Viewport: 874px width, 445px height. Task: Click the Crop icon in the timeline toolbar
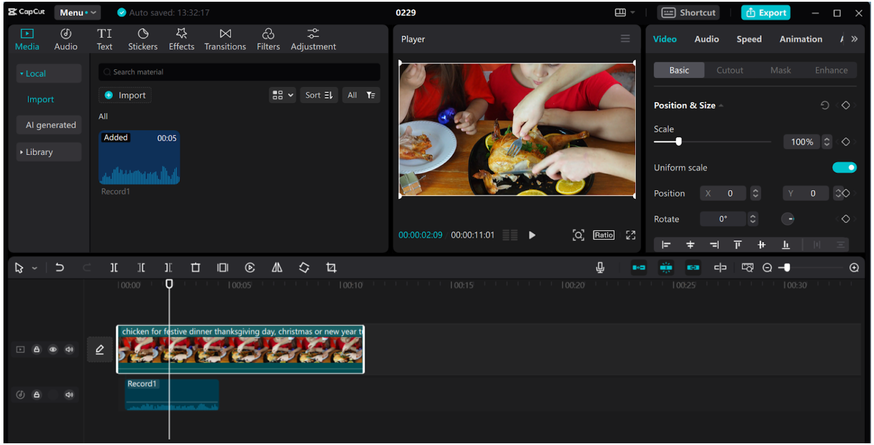331,267
